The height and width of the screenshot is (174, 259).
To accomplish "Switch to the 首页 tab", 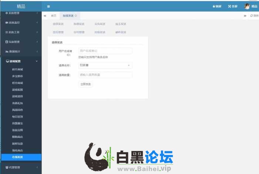I will pyautogui.click(x=54, y=16).
